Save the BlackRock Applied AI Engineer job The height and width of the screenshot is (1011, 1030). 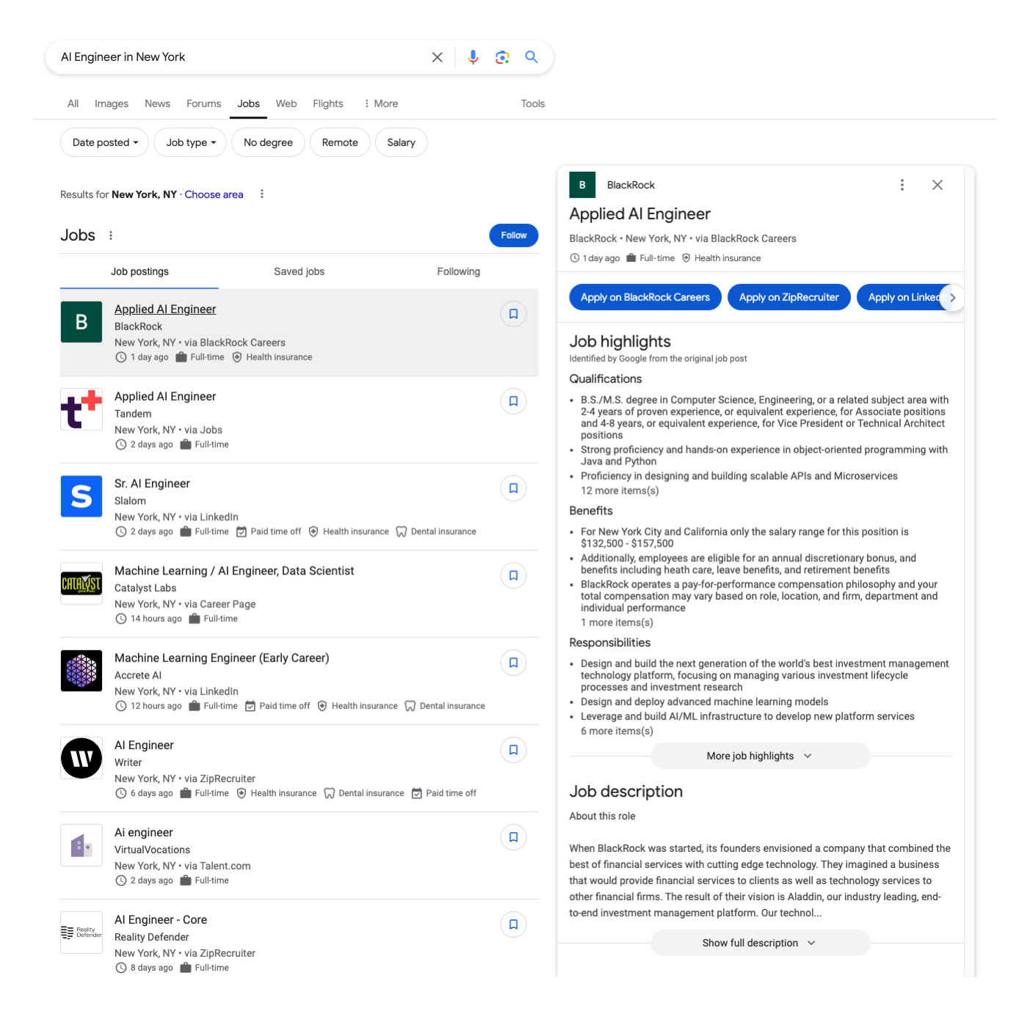(x=514, y=314)
